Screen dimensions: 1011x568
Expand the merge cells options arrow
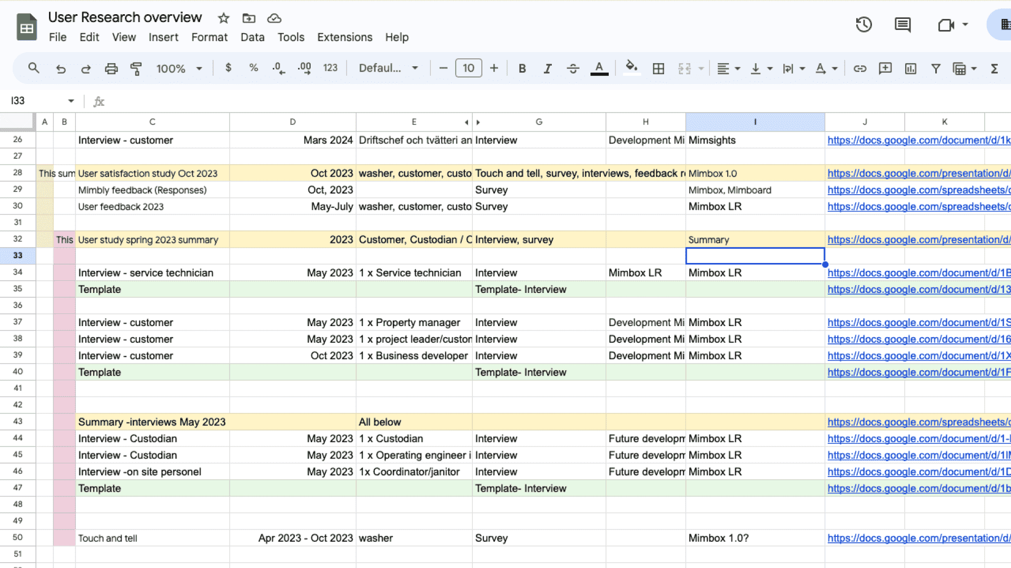[701, 68]
